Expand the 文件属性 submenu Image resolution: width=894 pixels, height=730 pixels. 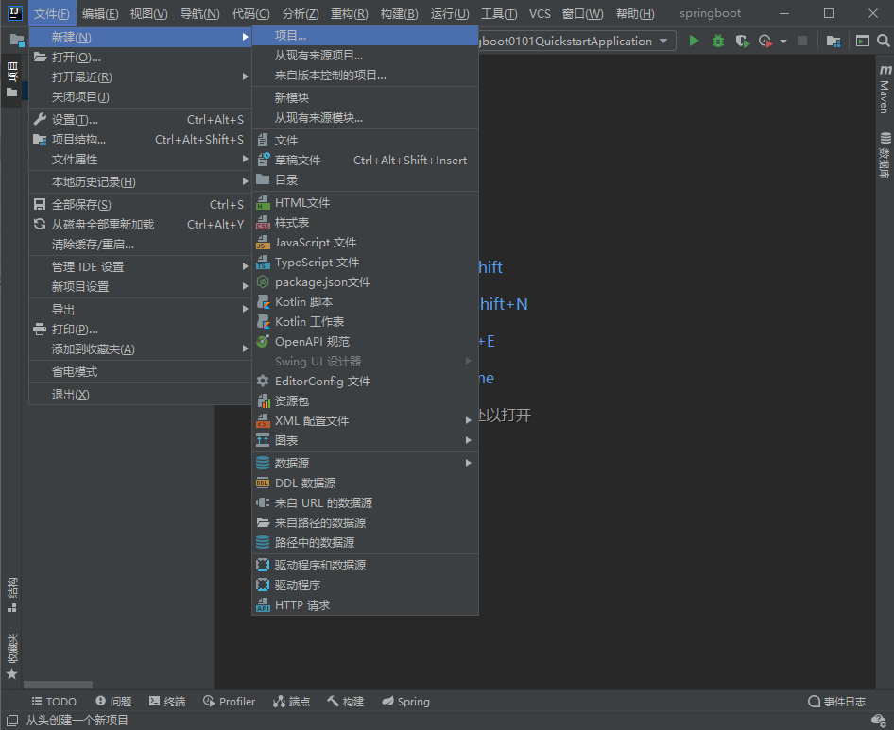click(x=140, y=160)
